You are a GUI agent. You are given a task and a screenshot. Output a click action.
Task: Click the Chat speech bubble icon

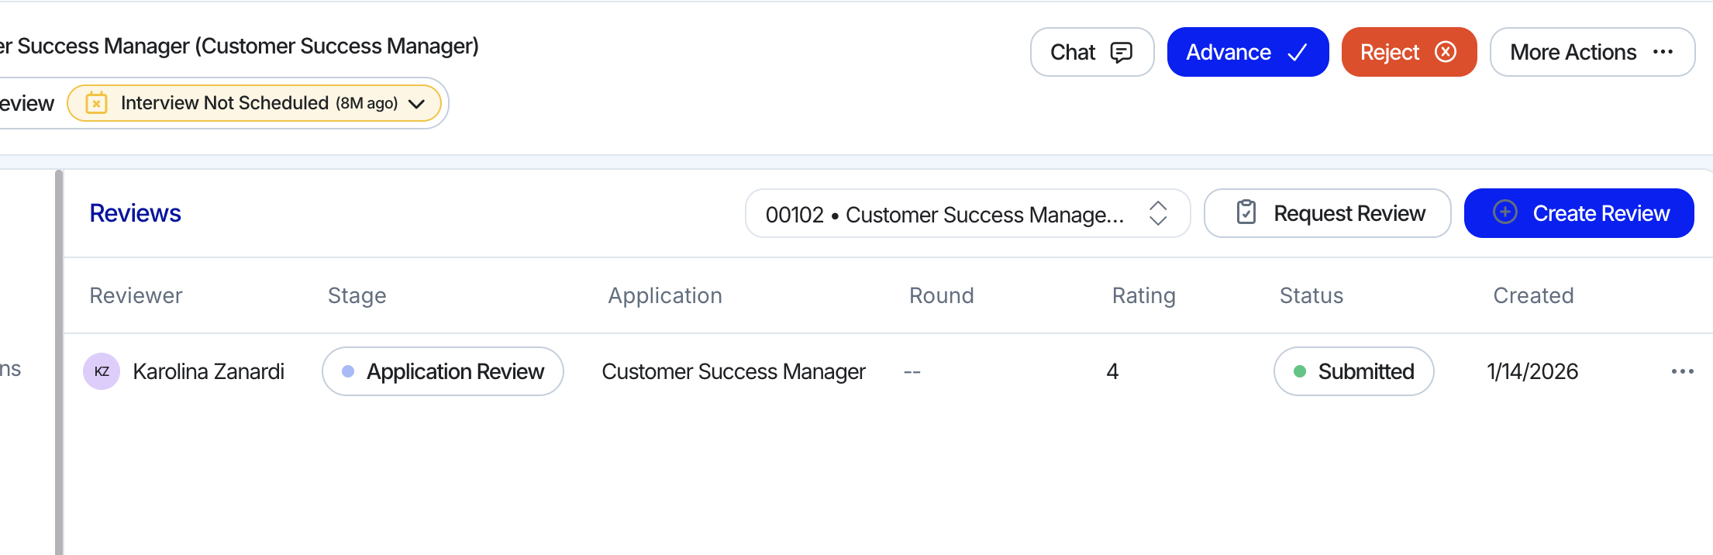pos(1121,52)
